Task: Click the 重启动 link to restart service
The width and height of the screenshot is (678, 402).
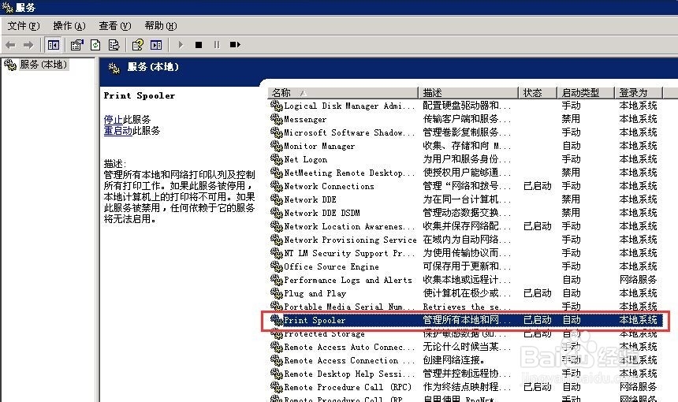Action: point(118,131)
